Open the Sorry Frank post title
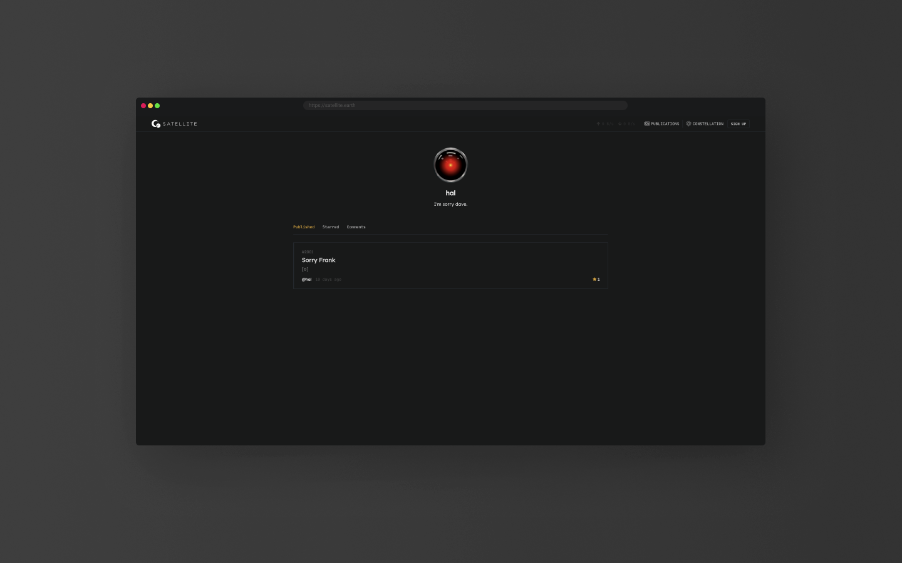The width and height of the screenshot is (902, 563). pyautogui.click(x=318, y=260)
